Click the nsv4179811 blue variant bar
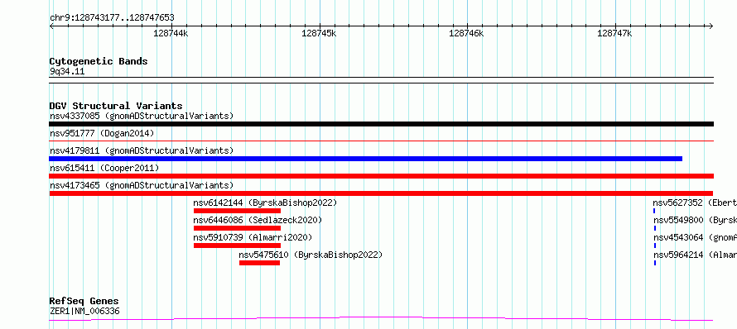 [x=365, y=159]
